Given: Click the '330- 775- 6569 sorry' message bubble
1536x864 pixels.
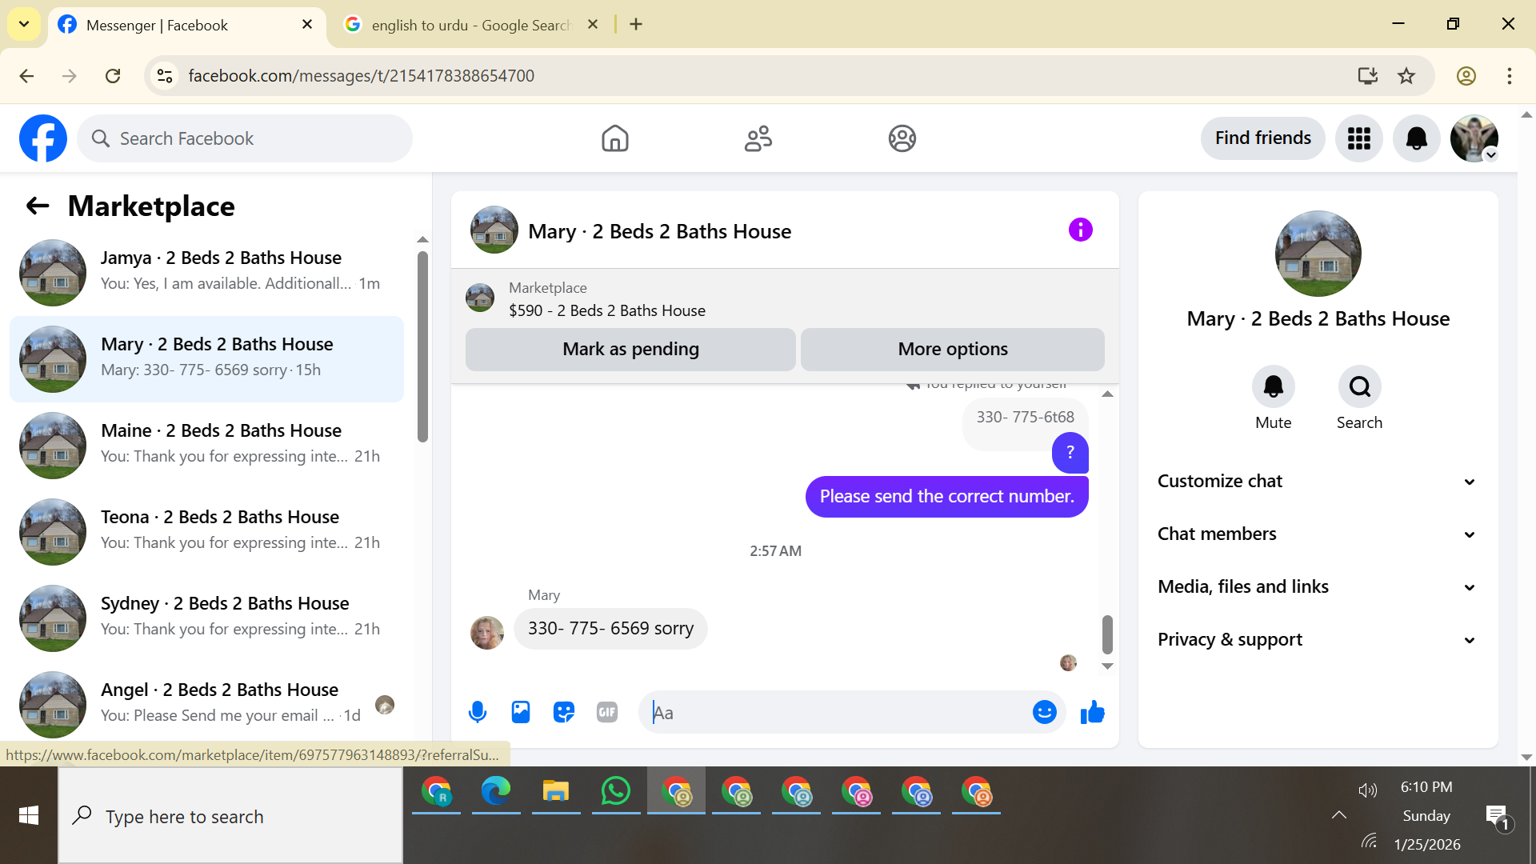Looking at the screenshot, I should [x=610, y=629].
